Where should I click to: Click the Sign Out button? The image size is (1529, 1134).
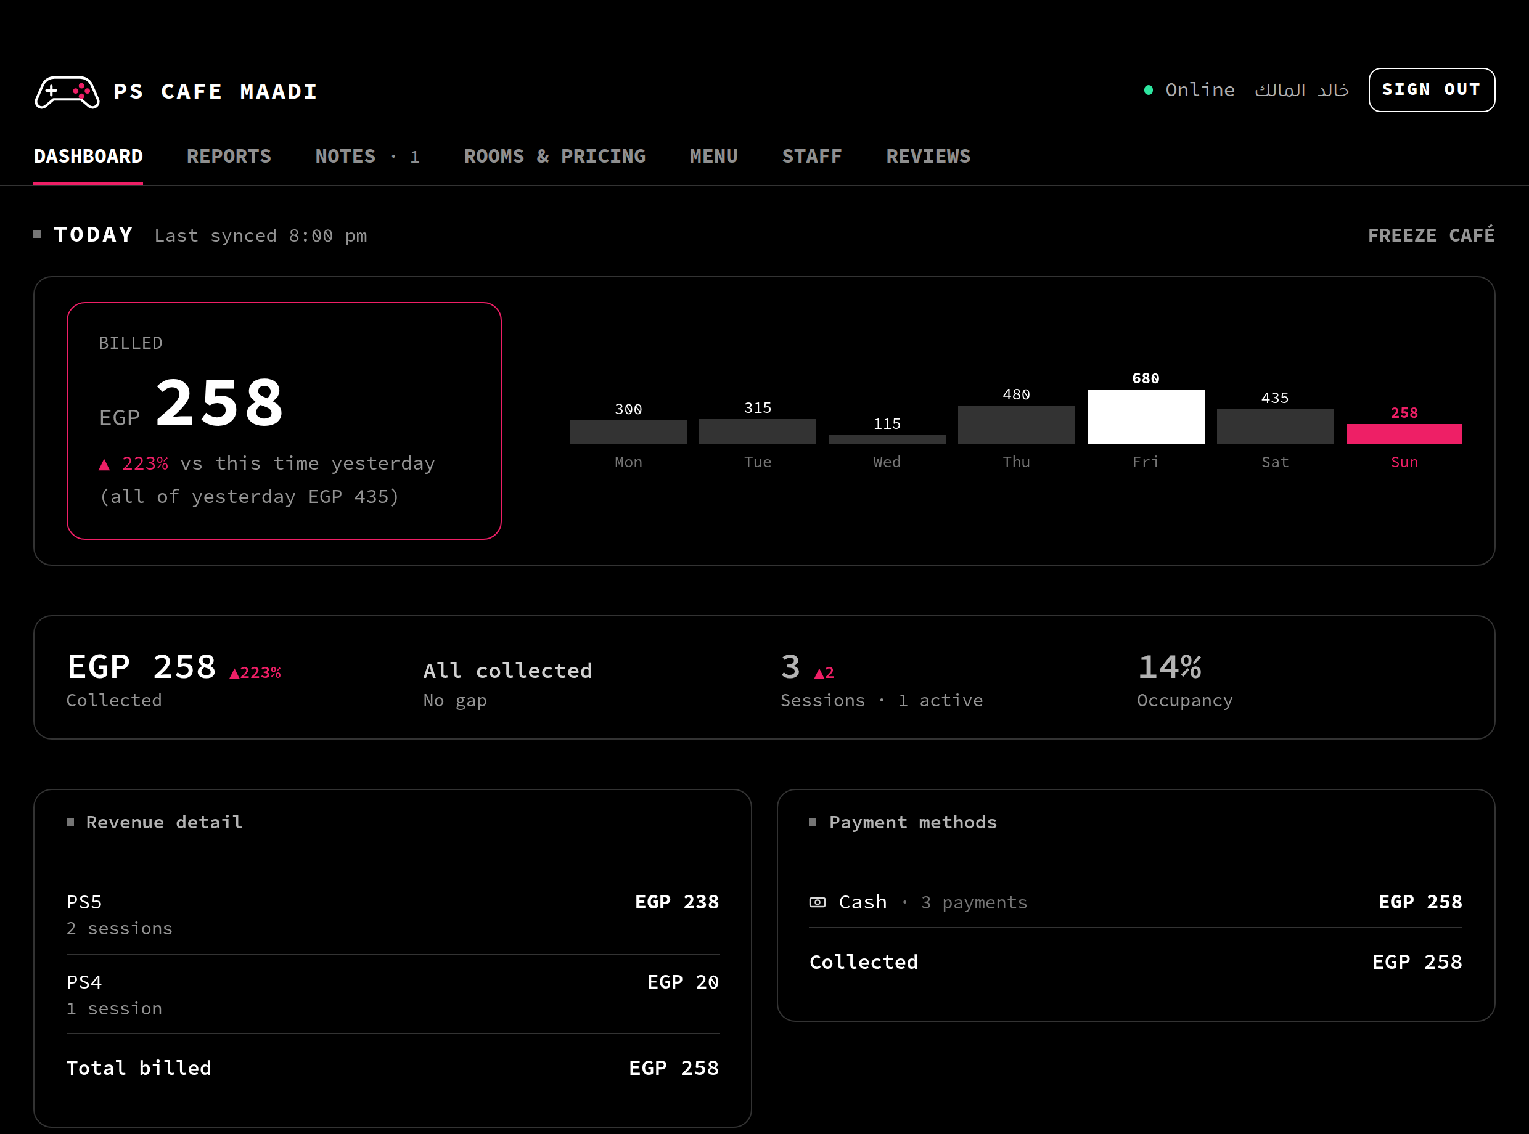1432,90
